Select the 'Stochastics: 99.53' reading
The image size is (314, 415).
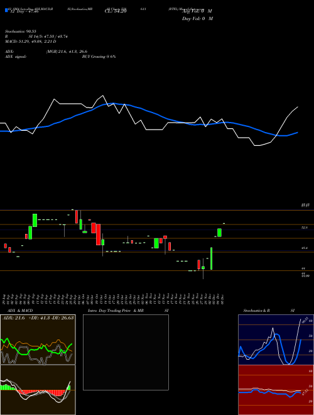pyautogui.click(x=22, y=31)
